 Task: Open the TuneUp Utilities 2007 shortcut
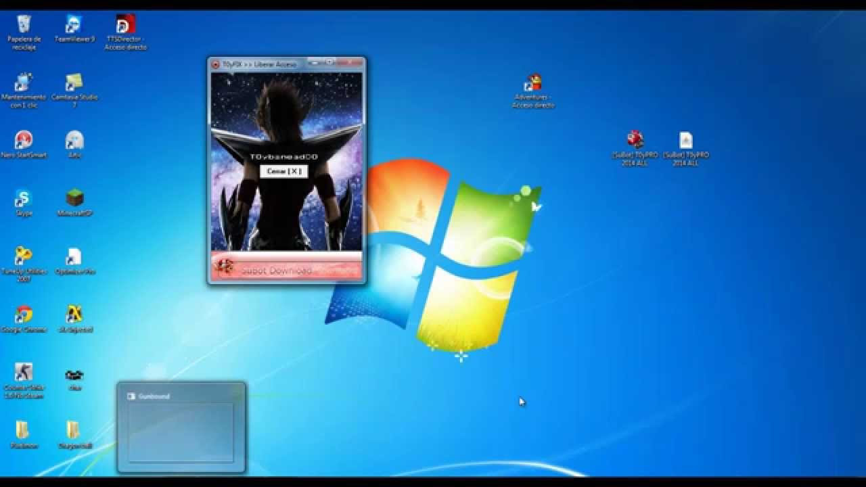(24, 257)
